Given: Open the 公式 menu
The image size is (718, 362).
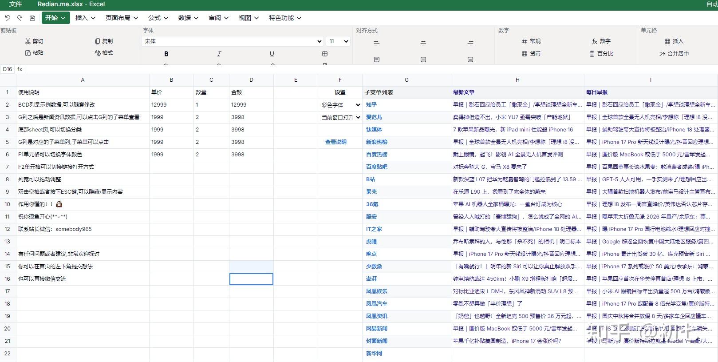Looking at the screenshot, I should [x=158, y=18].
